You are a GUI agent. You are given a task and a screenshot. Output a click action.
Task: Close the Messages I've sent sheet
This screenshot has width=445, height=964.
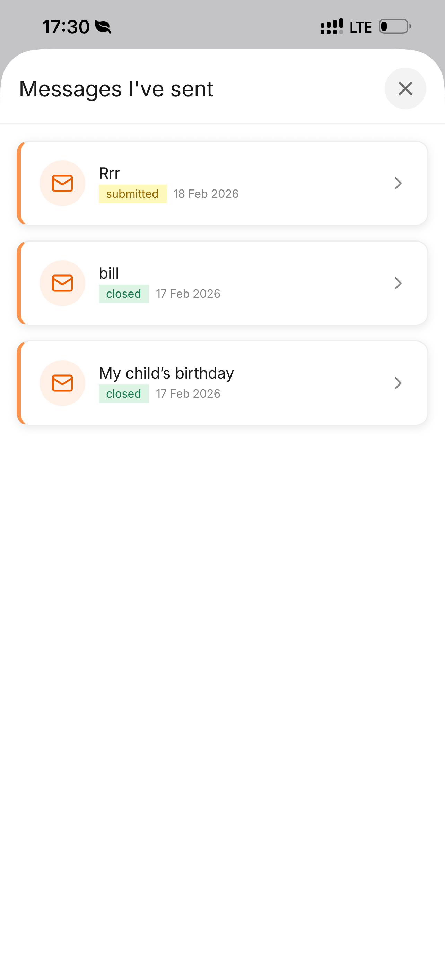(x=405, y=89)
